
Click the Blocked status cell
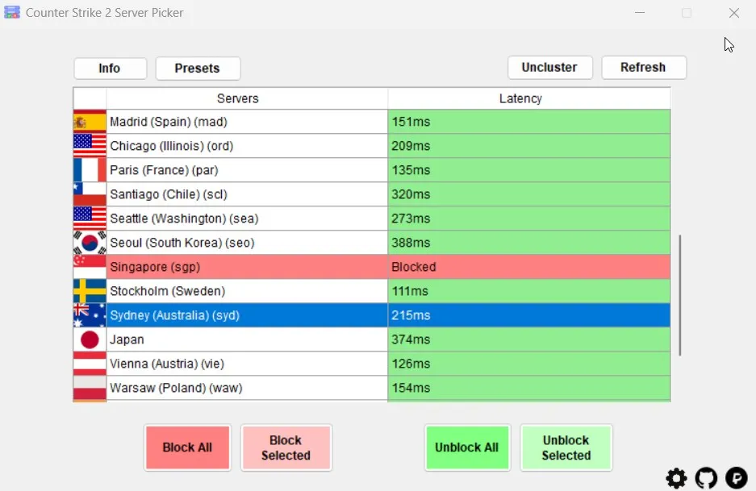(x=529, y=267)
